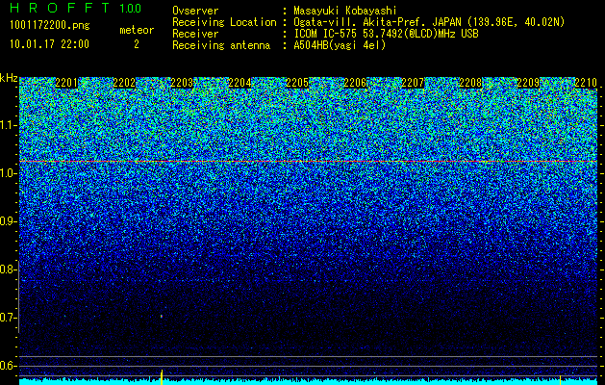Click the 2202 time label
Viewport: 605px width, 385px height.
[124, 83]
